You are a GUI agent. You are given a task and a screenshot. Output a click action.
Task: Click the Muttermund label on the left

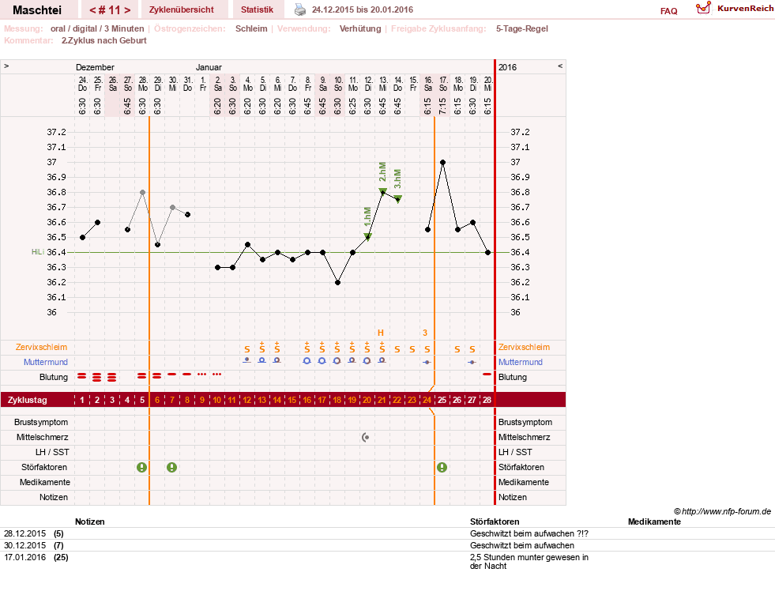click(46, 362)
